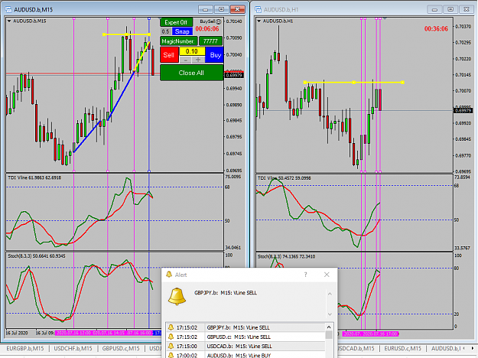Viewport: 478px width, 358px height.
Task: Click the 00:06:06 countdown timer on M15 chart
Action: click(207, 29)
